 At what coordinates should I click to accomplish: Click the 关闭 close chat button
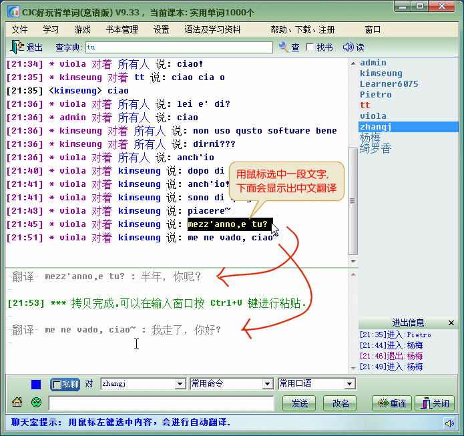[x=434, y=403]
